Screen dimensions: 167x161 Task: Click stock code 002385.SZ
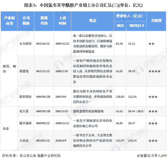pyautogui.click(x=43, y=141)
